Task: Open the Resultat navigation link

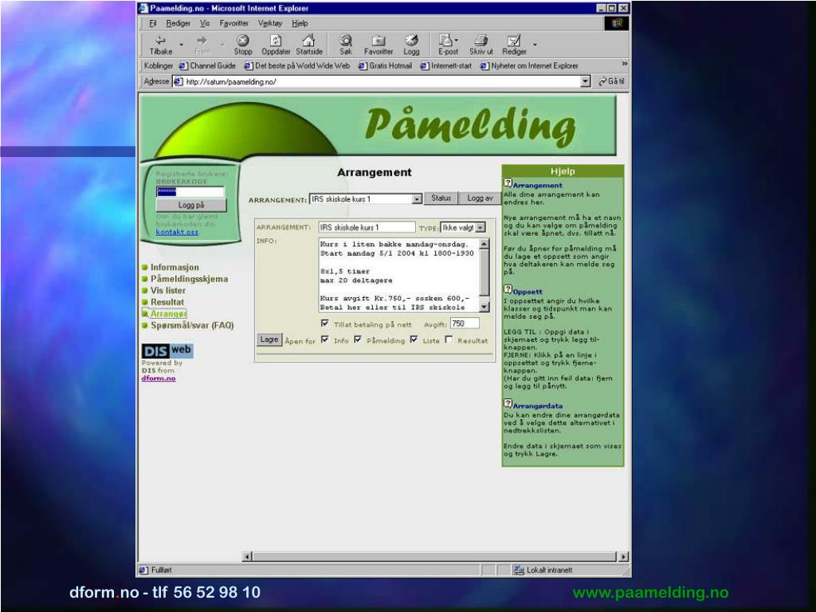Action: click(167, 302)
